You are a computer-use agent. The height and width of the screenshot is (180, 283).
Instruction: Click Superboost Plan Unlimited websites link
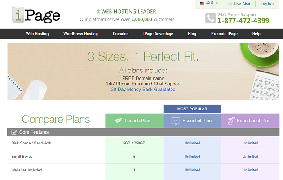[x=250, y=170]
